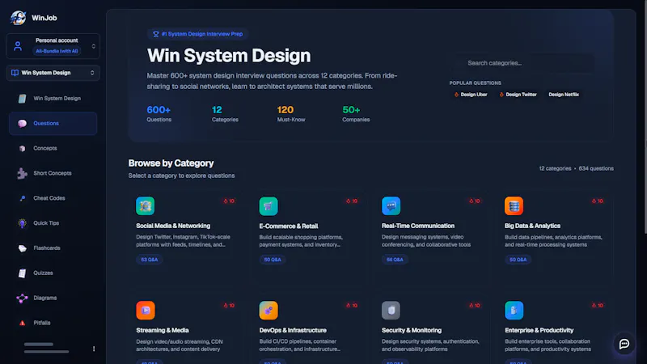The width and height of the screenshot is (647, 364).
Task: Click the Security & Monitoring shield icon
Action: [x=391, y=311]
